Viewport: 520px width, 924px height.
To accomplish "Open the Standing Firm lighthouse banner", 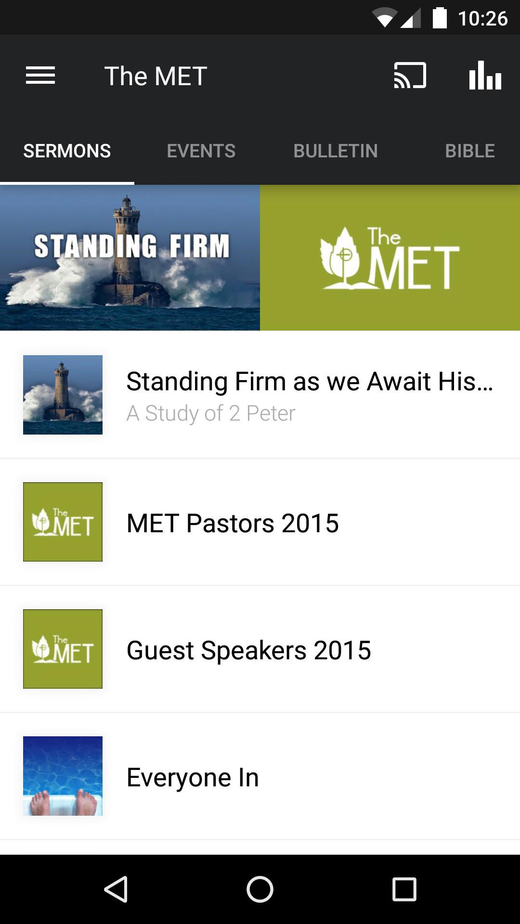I will 130,258.
